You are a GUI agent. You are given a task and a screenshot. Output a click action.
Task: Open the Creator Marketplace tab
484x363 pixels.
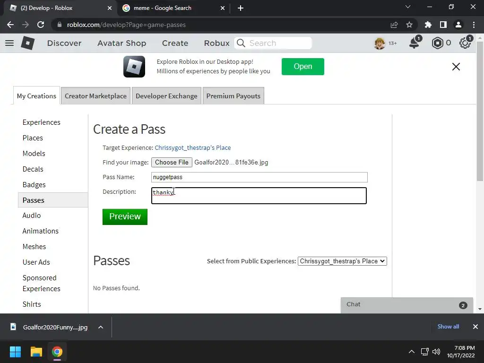pyautogui.click(x=95, y=95)
